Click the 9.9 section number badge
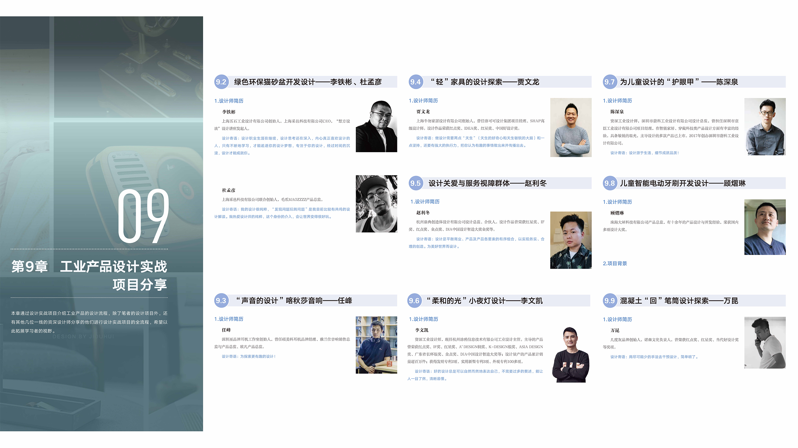This screenshot has height=448, width=798. 610,301
